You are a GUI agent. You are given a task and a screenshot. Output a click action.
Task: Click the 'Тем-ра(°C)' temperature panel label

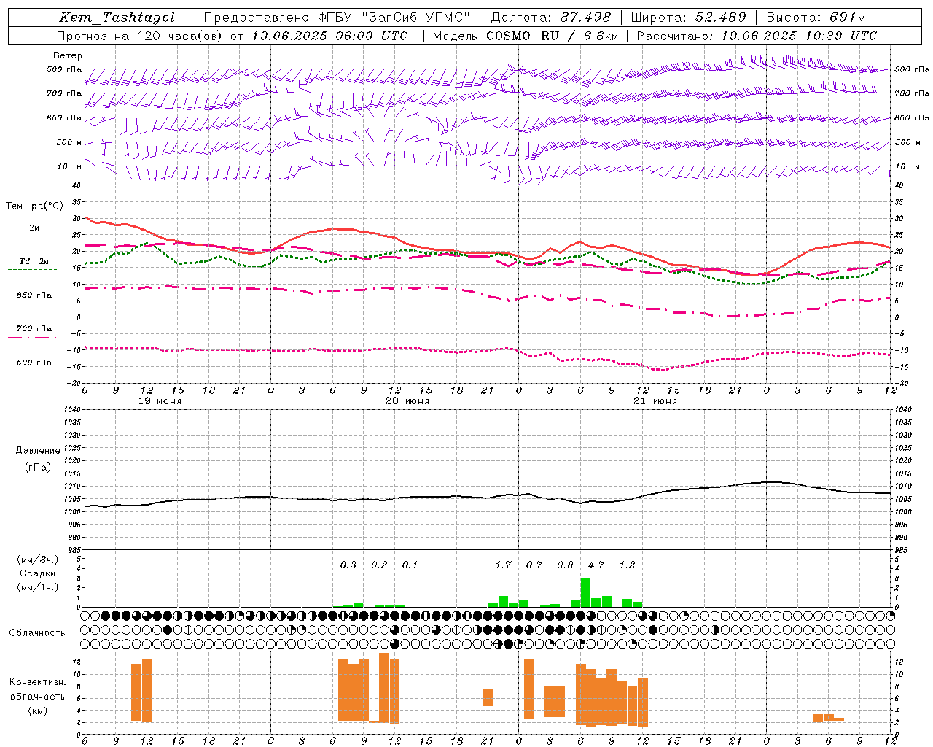click(34, 206)
